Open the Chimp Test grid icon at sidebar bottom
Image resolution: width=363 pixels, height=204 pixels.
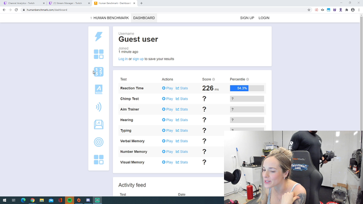99,160
